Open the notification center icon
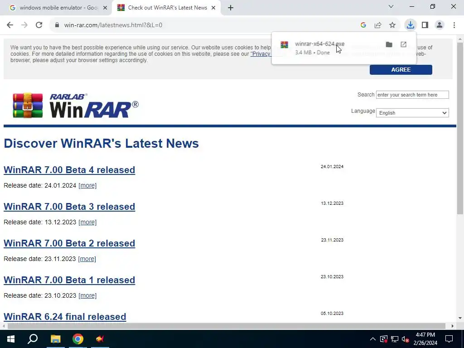The image size is (464, 348). pyautogui.click(x=449, y=339)
